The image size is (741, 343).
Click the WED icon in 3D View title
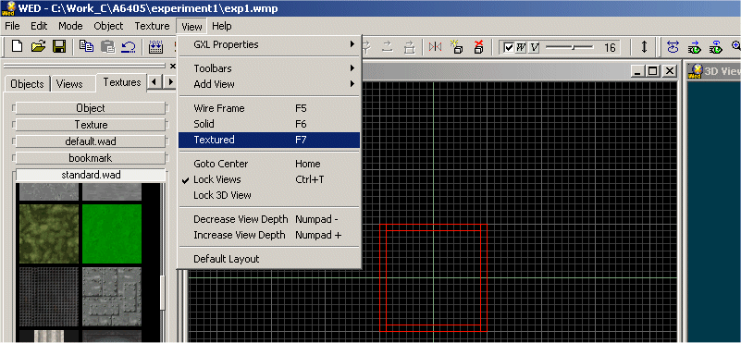695,71
